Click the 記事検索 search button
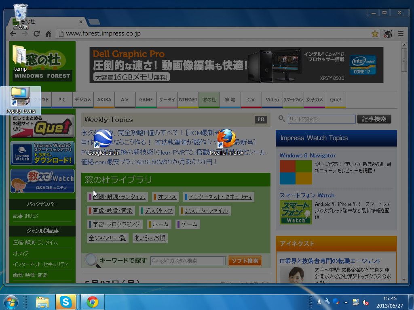The image size is (414, 310). click(x=374, y=119)
